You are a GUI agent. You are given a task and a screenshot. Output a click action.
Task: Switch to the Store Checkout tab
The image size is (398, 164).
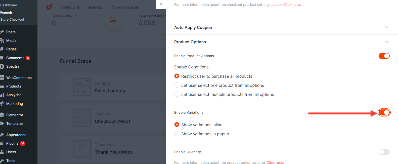tap(125, 7)
